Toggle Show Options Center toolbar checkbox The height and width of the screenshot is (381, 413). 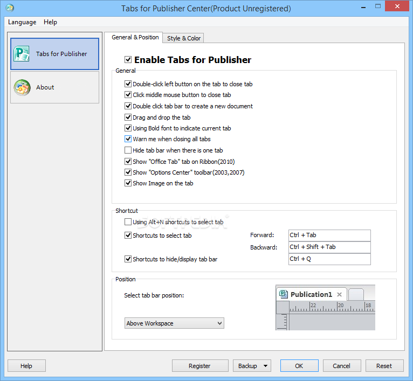tap(128, 172)
